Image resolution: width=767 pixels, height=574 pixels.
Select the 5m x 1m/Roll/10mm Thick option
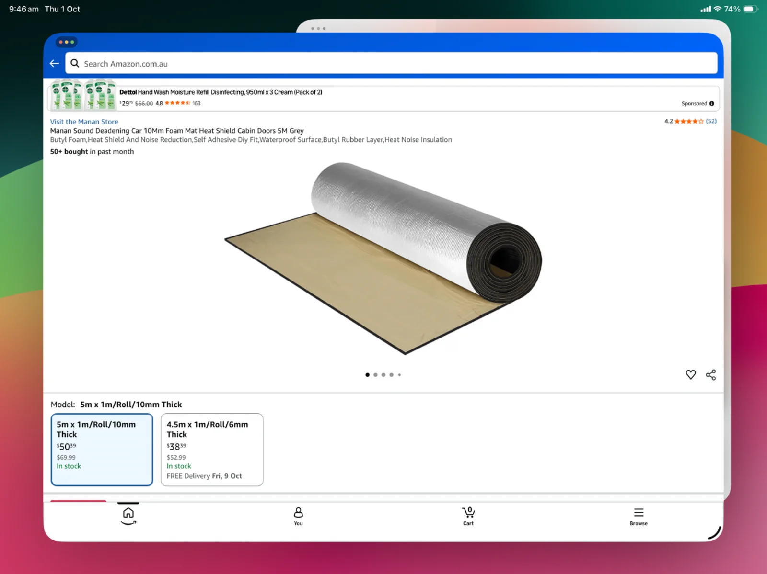pos(102,450)
